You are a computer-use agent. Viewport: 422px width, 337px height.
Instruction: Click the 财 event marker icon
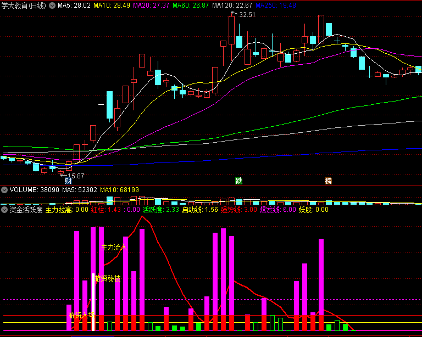pyautogui.click(x=68, y=181)
